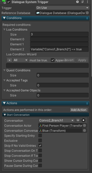This screenshot has height=173, width=92.
Task: Enable the Exclusive checkbox
Action: [40, 140]
